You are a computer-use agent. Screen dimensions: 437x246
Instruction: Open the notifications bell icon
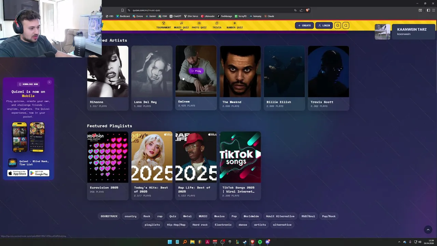point(338,26)
